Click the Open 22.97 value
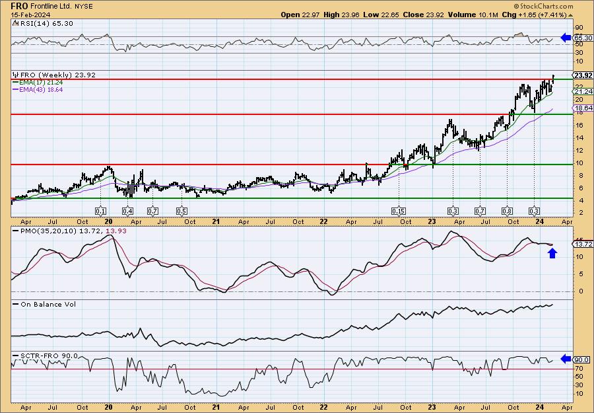The width and height of the screenshot is (594, 413). [x=300, y=15]
